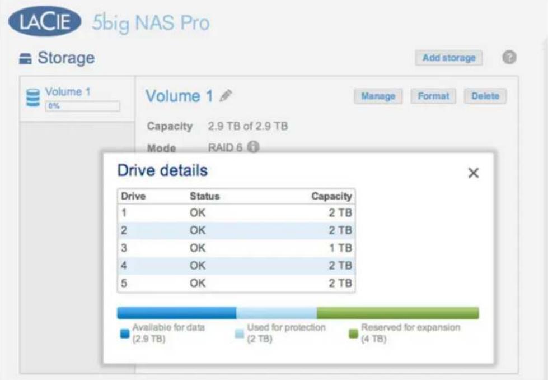Open the Manage button for Volume 1
This screenshot has width=548, height=380.
point(378,96)
